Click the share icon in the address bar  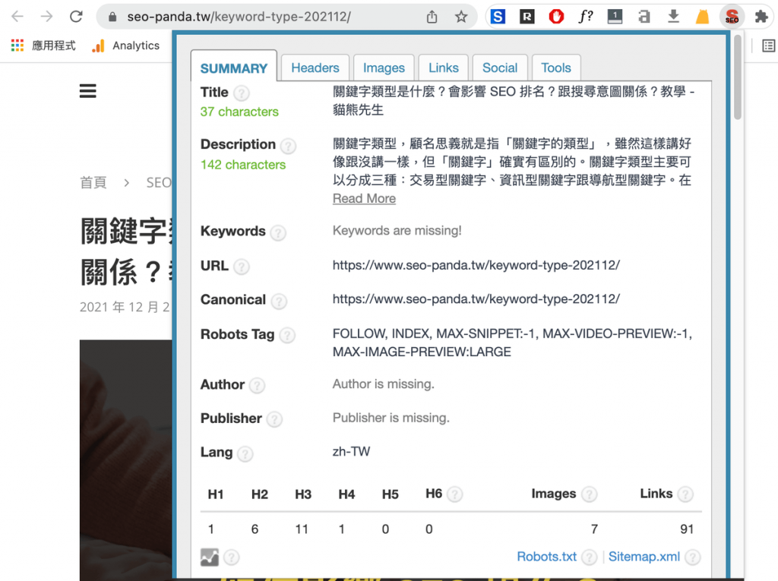click(x=432, y=17)
